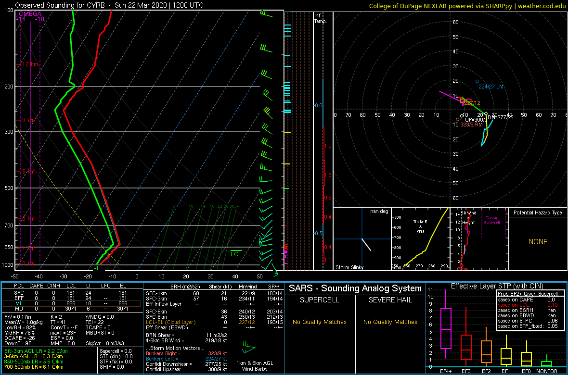
Task: Select the SFC parcel row
Action: pos(72,292)
